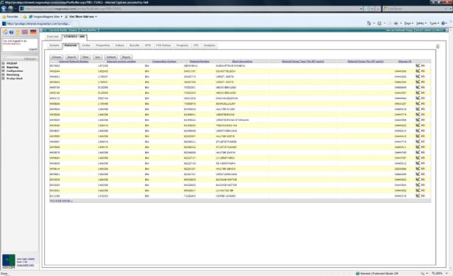453x276 pixels.
Task: Click the open browser page tab
Action: pyautogui.click(x=40, y=23)
